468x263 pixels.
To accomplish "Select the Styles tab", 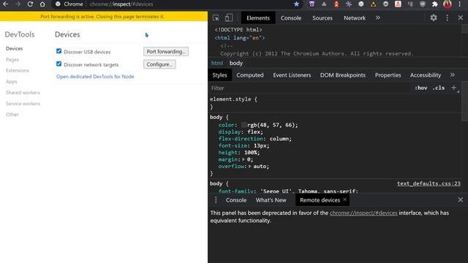I will [x=219, y=75].
